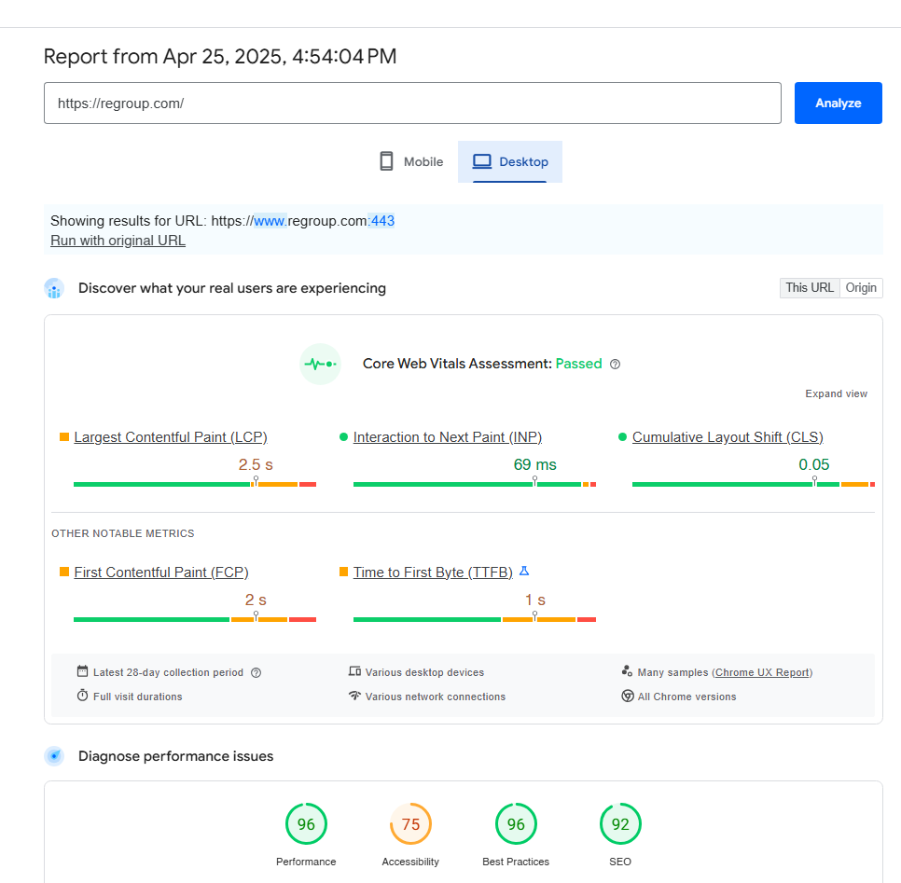Expand view of Core Web Vitals
Viewport: 901px width, 883px height.
click(836, 393)
